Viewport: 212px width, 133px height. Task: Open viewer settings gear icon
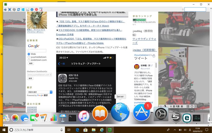tap(14, 9)
